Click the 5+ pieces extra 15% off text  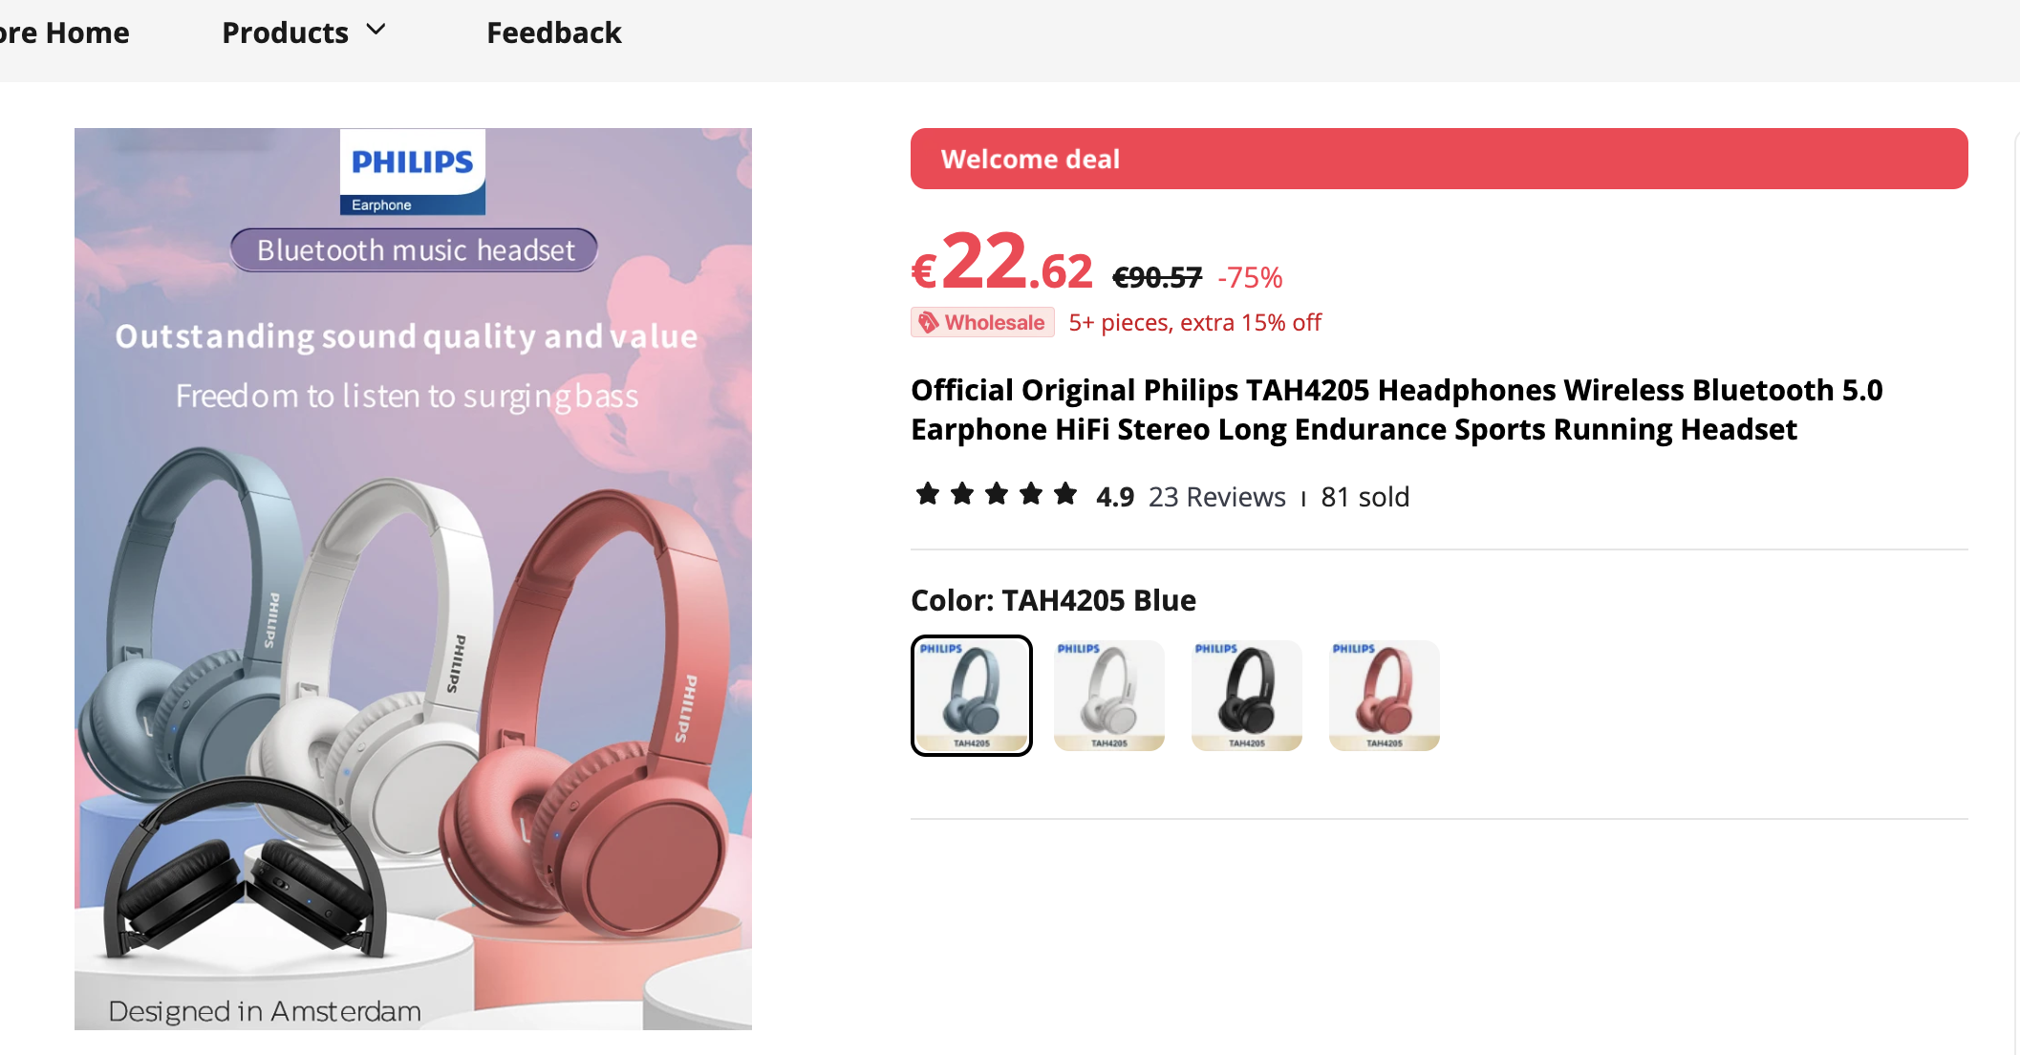pos(1194,323)
